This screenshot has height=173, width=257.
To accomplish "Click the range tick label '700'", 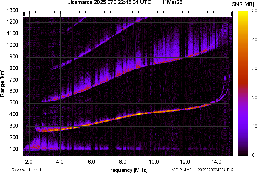I will click(x=14, y=80).
